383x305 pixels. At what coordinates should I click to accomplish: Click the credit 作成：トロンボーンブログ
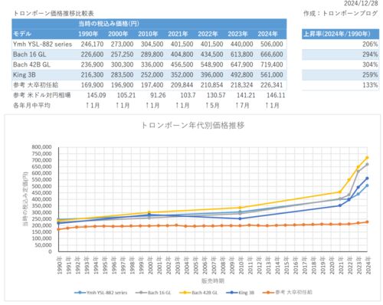(x=340, y=13)
